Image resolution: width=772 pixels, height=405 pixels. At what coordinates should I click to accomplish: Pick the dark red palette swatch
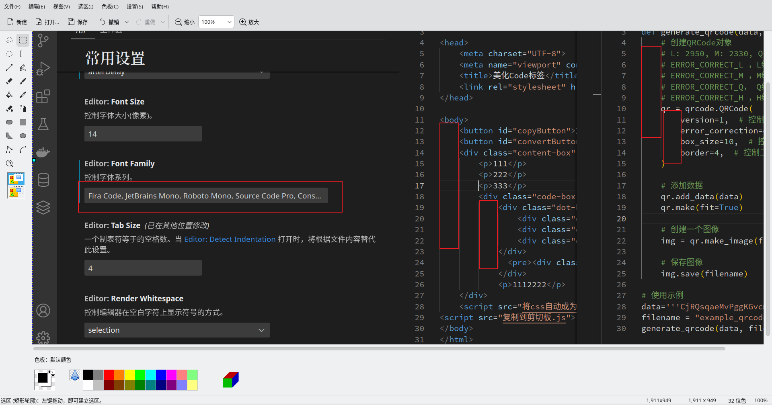(109, 385)
